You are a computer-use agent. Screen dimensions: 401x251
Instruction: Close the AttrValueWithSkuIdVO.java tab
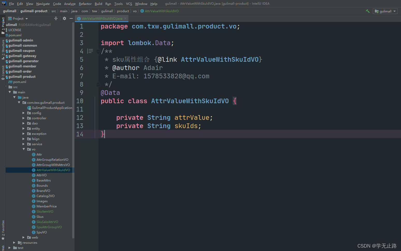pos(125,18)
